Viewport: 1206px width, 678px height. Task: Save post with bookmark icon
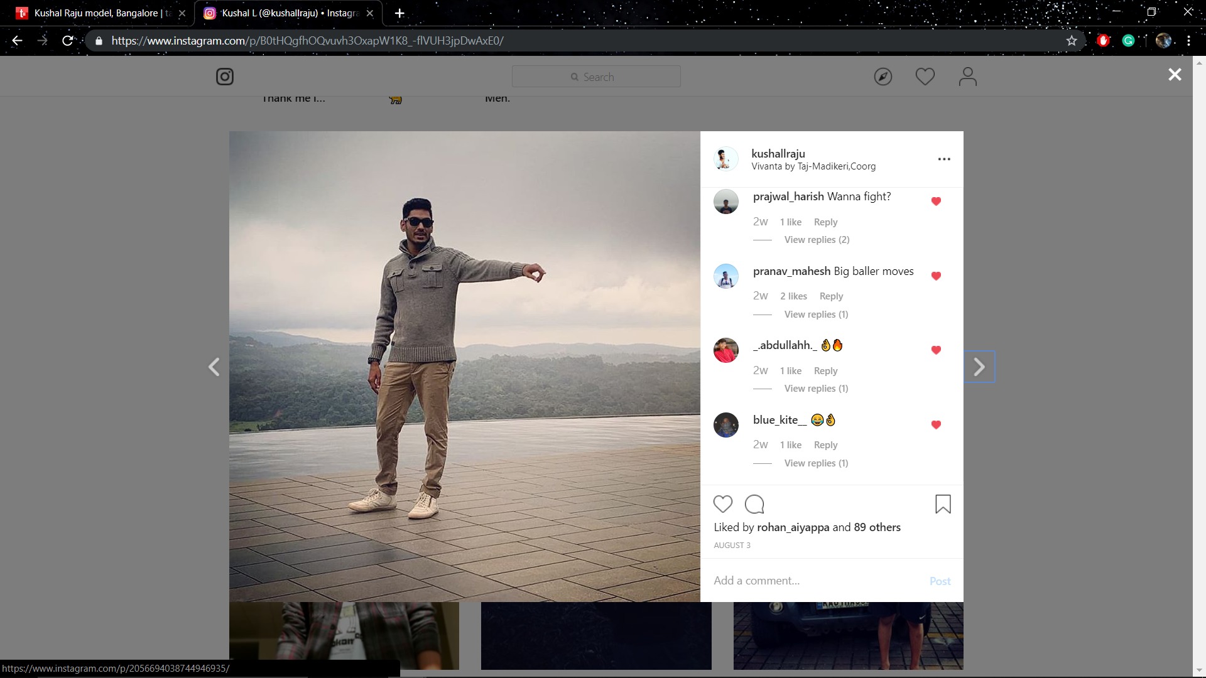[942, 504]
